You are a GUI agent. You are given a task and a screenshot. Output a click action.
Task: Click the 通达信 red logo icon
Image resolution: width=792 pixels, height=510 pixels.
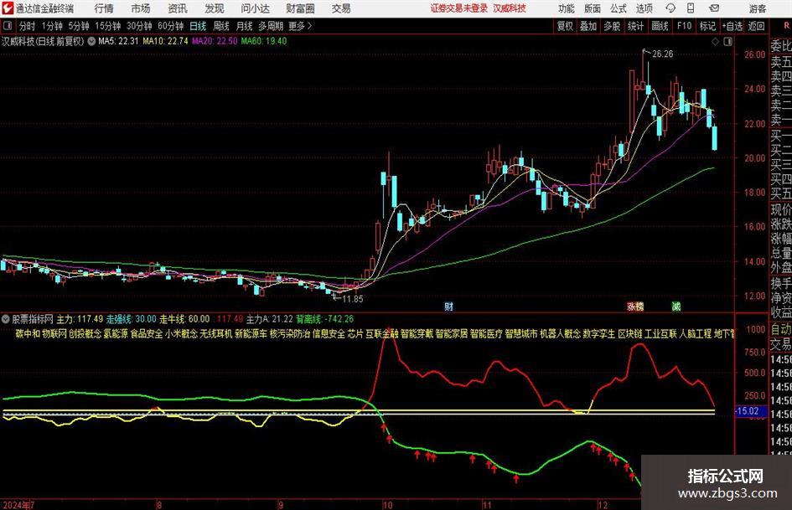(7, 8)
